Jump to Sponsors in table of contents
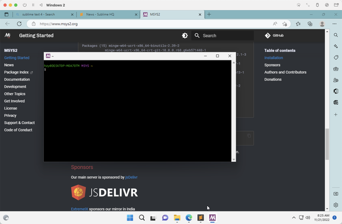 [x=272, y=65]
